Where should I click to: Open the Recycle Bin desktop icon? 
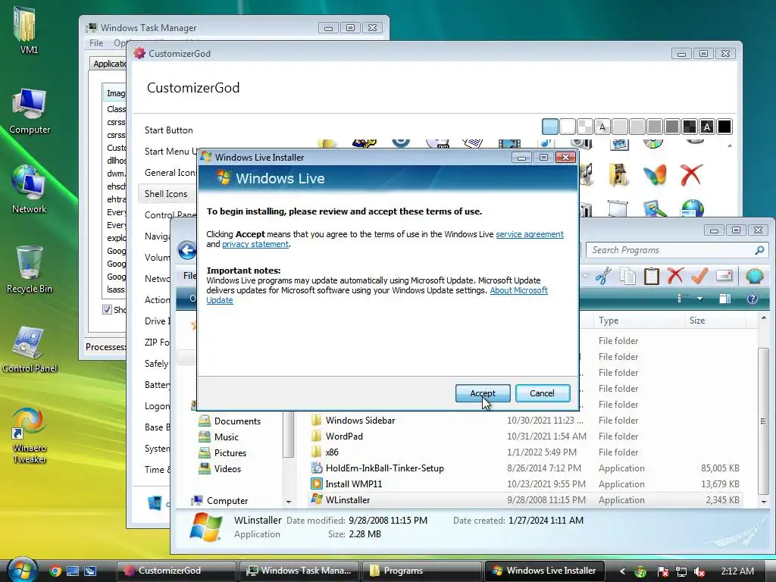point(30,270)
